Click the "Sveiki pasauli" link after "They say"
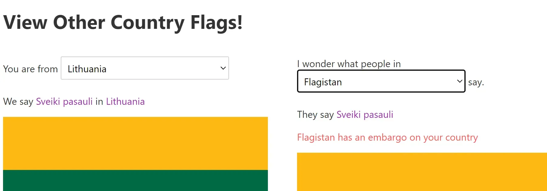The width and height of the screenshot is (547, 191). pyautogui.click(x=364, y=114)
